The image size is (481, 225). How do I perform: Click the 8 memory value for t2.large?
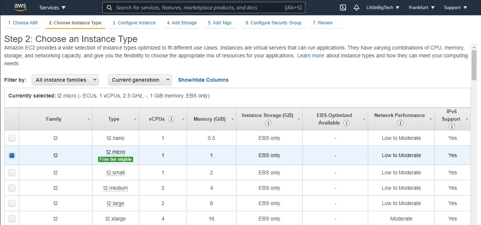click(x=211, y=203)
